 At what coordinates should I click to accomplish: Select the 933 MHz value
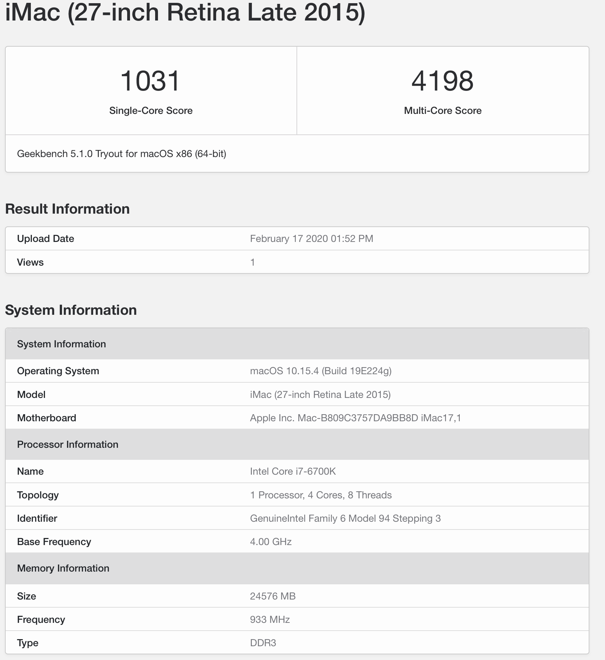coord(270,620)
